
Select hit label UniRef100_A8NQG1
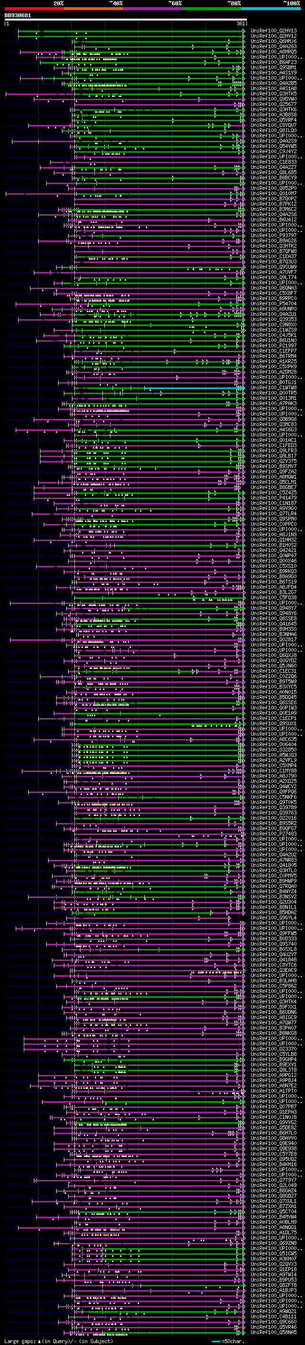274,1227
